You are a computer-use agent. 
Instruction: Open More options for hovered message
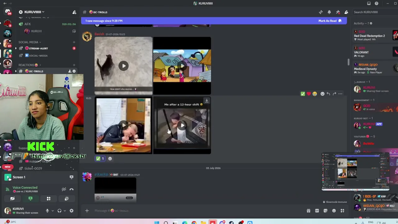340,94
